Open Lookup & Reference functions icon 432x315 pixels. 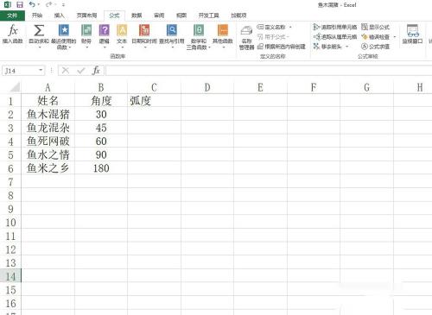click(x=172, y=30)
